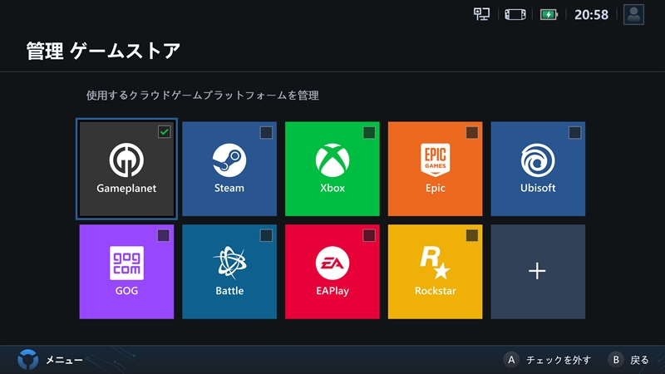Click the Rockstar R-star logo
The height and width of the screenshot is (374, 665).
435,263
